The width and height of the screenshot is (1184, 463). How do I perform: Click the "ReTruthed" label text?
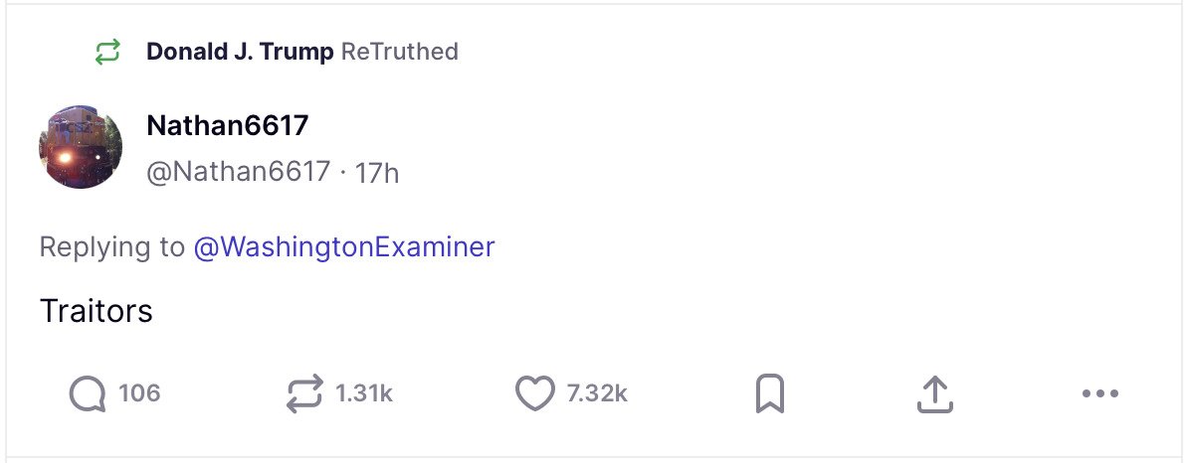(x=400, y=52)
